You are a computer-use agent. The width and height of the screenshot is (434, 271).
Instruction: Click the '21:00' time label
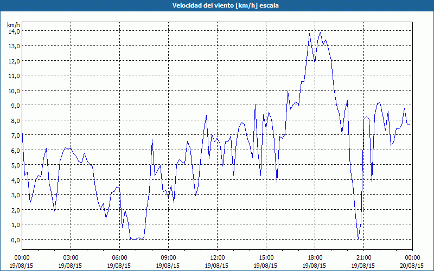(363, 258)
